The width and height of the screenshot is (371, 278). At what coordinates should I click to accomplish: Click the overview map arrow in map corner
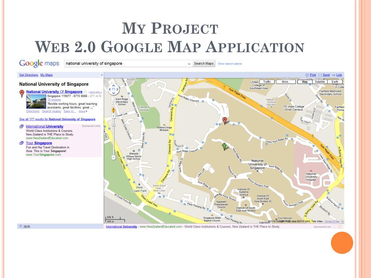point(342,222)
